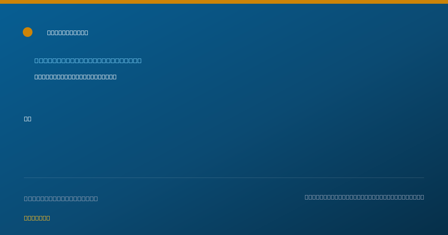Click the orange bar along the top edge
Viewport: 448px width, 235px height.
pyautogui.click(x=224, y=2)
